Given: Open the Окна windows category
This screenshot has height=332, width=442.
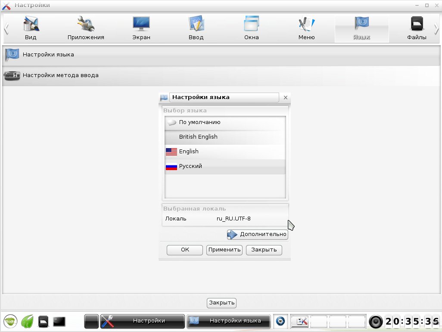Looking at the screenshot, I should point(251,28).
